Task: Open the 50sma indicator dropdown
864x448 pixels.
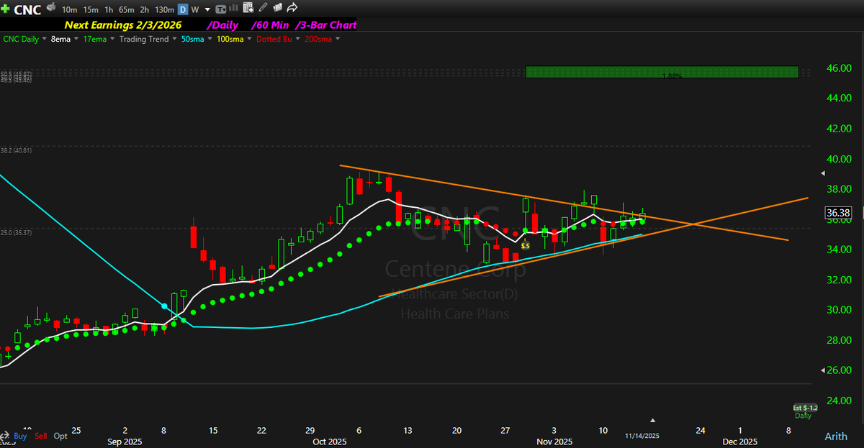Action: 210,39
